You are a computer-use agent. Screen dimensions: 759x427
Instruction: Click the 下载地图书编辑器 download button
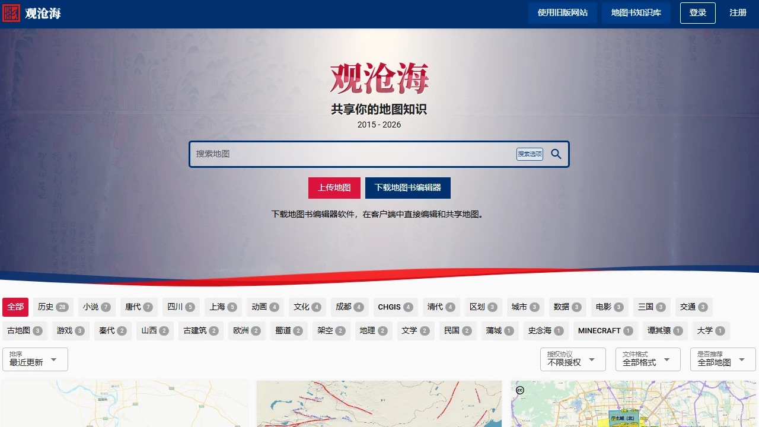coord(407,188)
